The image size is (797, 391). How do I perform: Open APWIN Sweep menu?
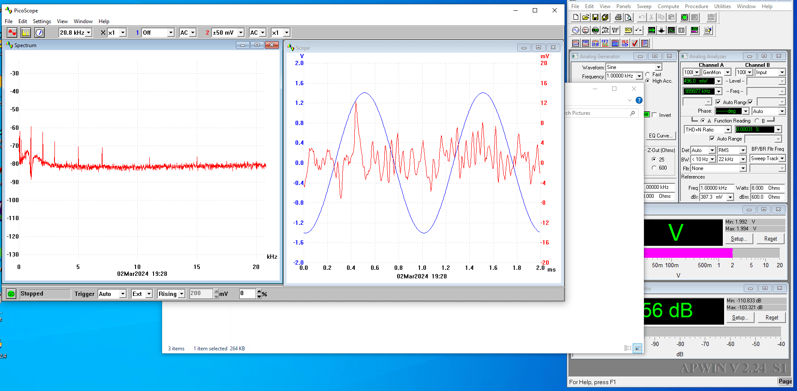[x=644, y=6]
